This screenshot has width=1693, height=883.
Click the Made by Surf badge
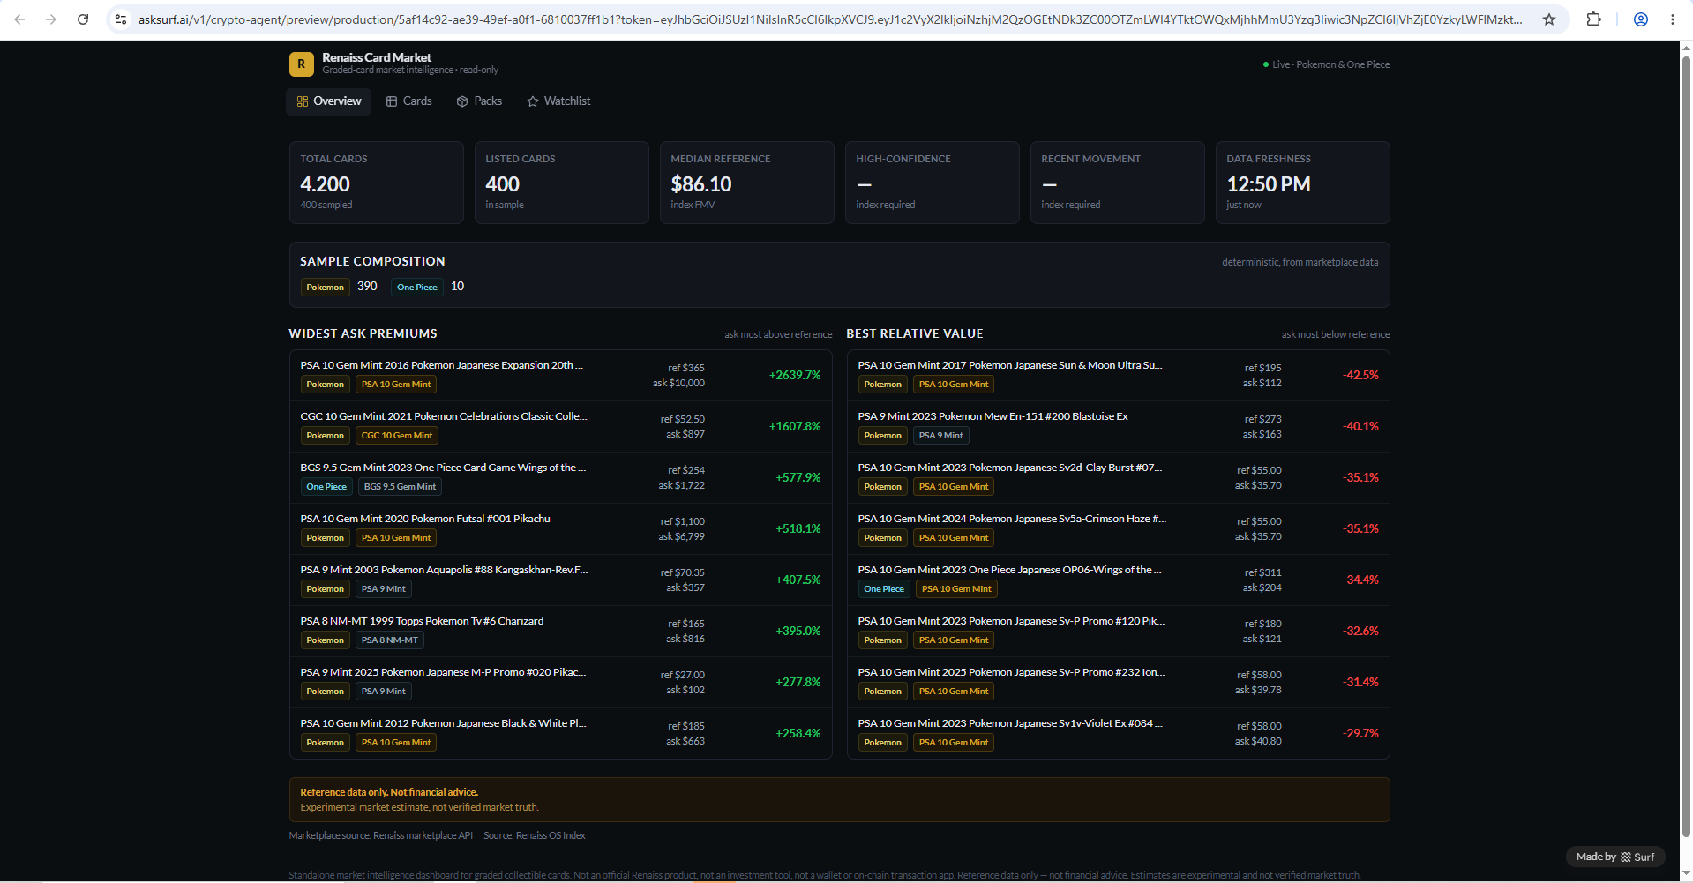[1615, 857]
